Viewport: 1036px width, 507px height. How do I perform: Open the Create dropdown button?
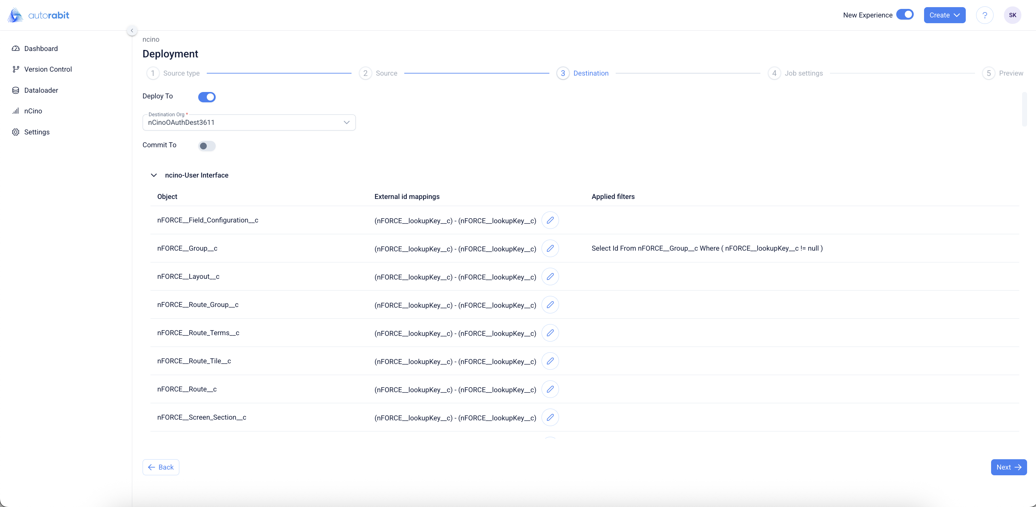pos(944,15)
